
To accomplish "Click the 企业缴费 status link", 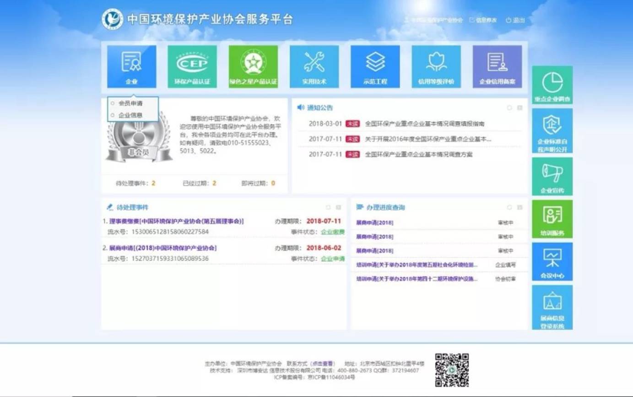I will [333, 232].
